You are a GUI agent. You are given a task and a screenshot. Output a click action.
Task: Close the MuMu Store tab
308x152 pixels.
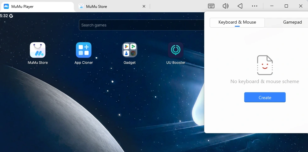pyautogui.click(x=144, y=6)
